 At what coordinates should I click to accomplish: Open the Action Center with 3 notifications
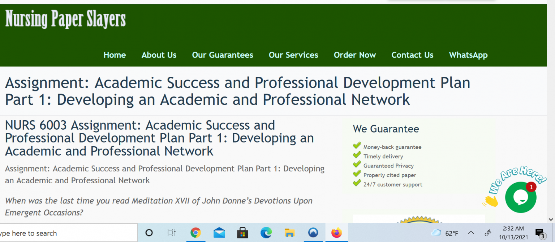pyautogui.click(x=539, y=233)
